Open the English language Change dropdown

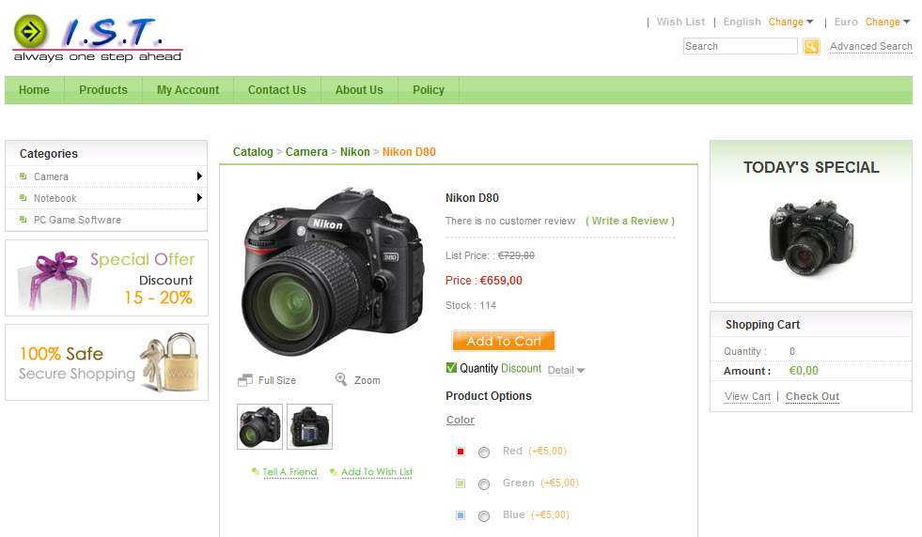790,22
